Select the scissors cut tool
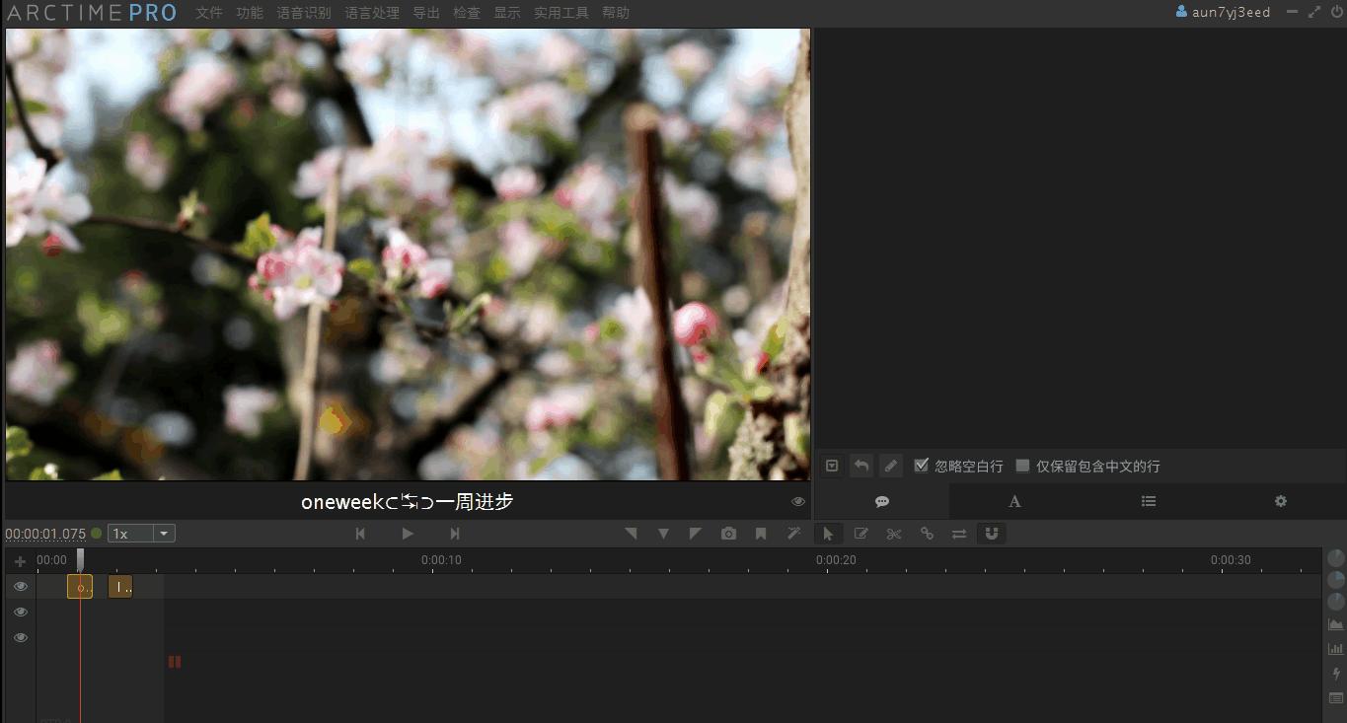The width and height of the screenshot is (1347, 723). coord(893,534)
